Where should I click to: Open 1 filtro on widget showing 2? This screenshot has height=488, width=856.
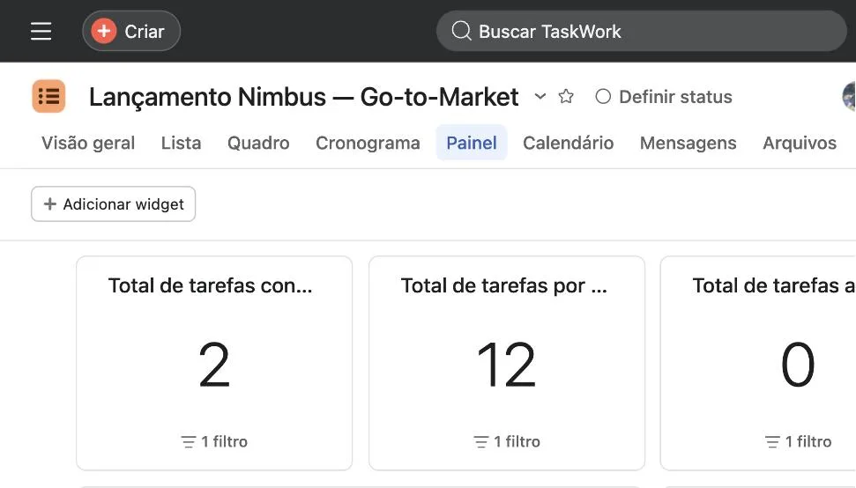tap(214, 441)
